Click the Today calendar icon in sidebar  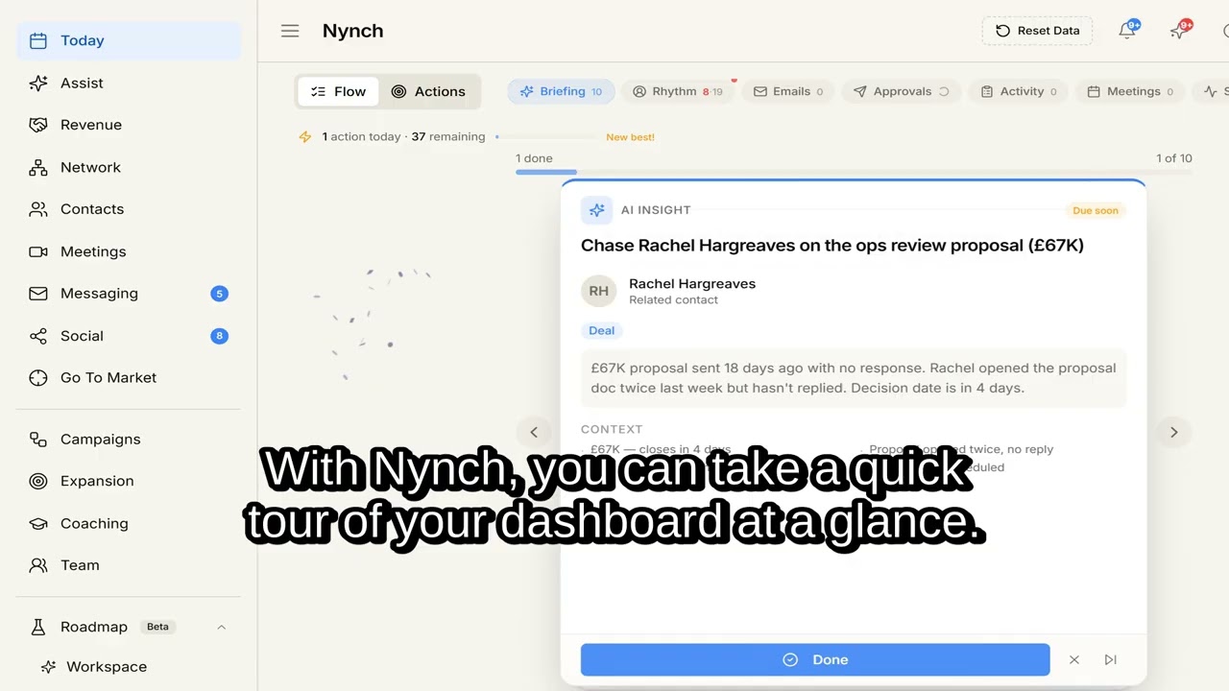point(38,40)
